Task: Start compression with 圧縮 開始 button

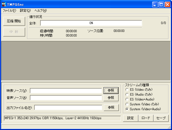Action: pyautogui.click(x=14, y=21)
